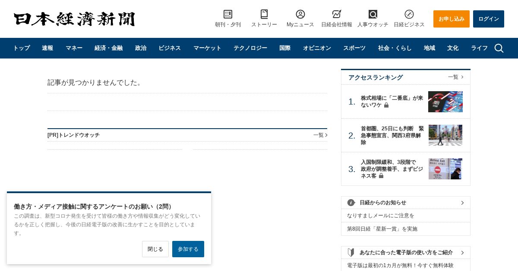The height and width of the screenshot is (271, 518).
Task: Open the マーケット menu item
Action: [x=207, y=48]
